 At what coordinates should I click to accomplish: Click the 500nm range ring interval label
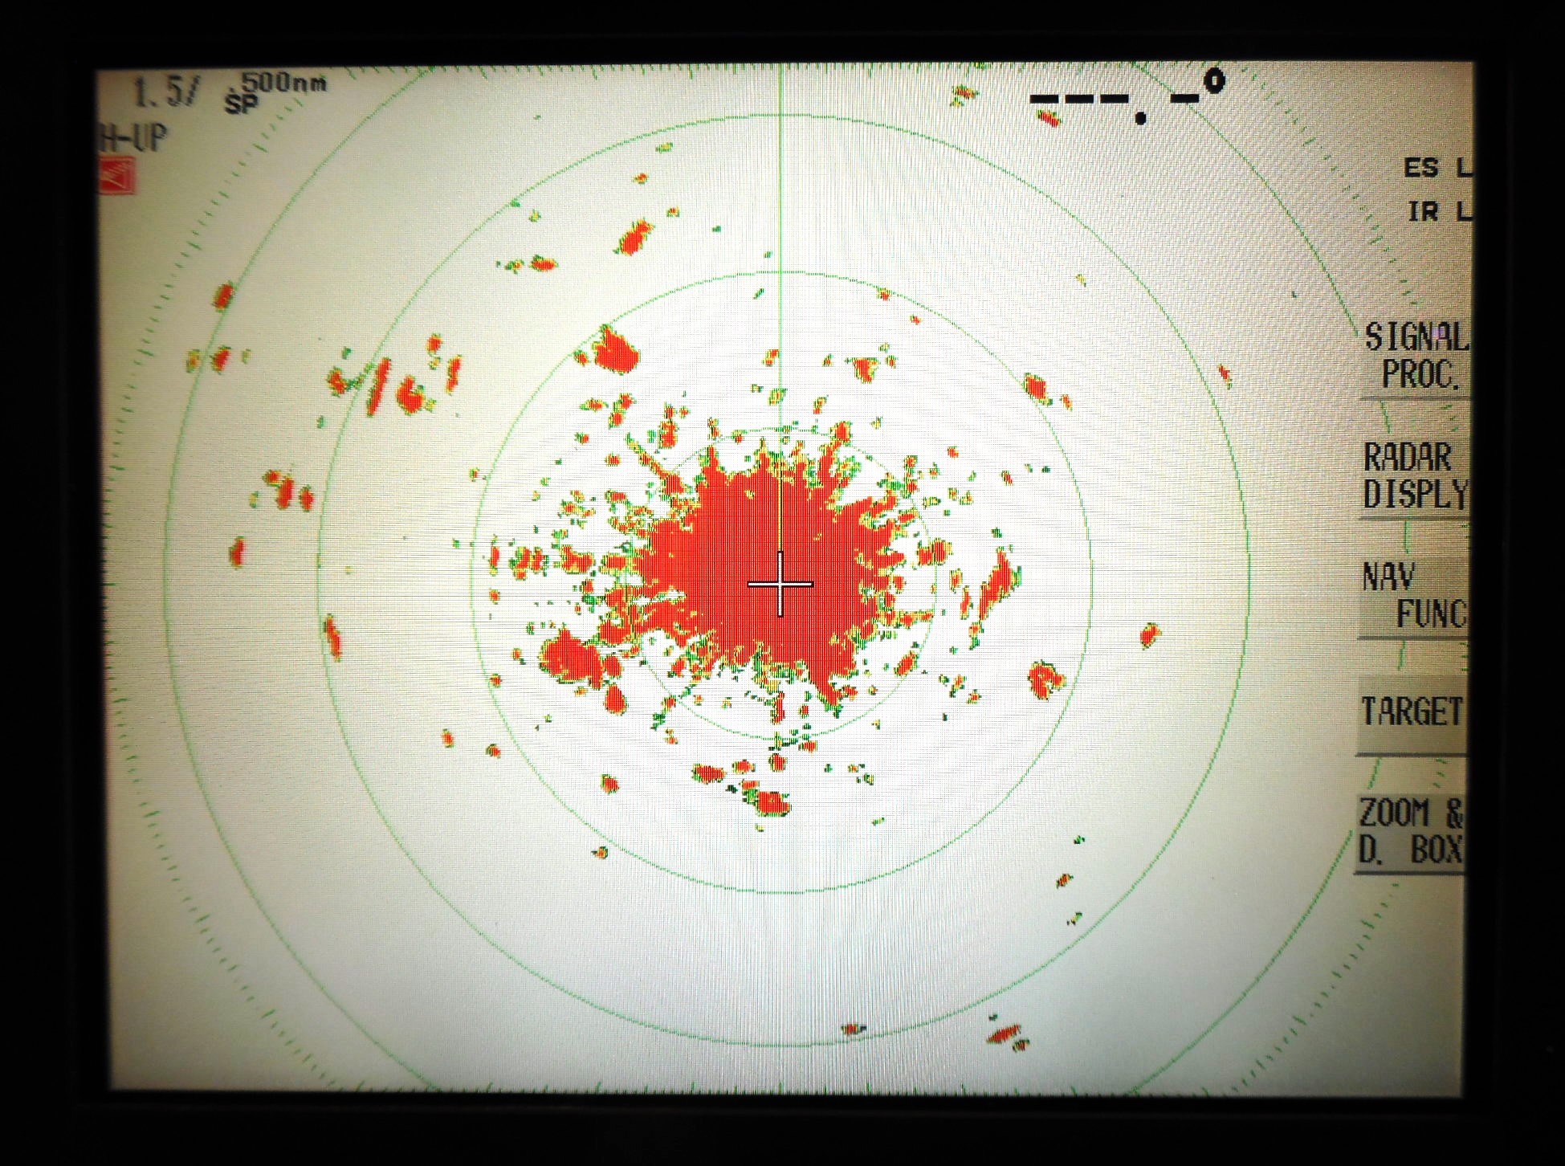point(283,82)
